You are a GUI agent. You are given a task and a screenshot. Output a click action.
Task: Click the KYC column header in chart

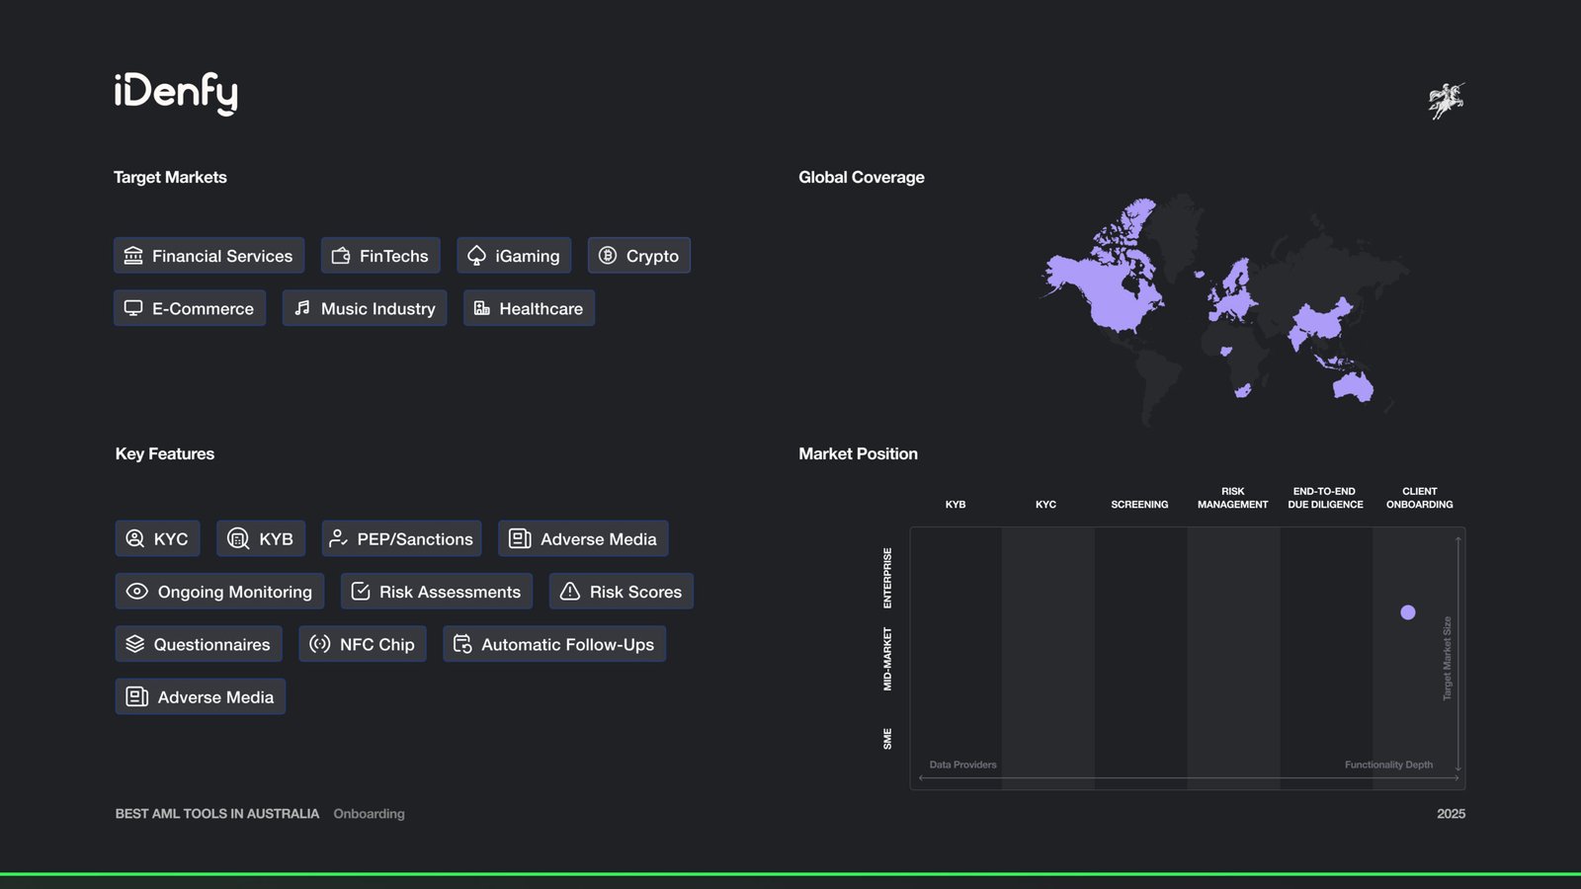[x=1045, y=504]
